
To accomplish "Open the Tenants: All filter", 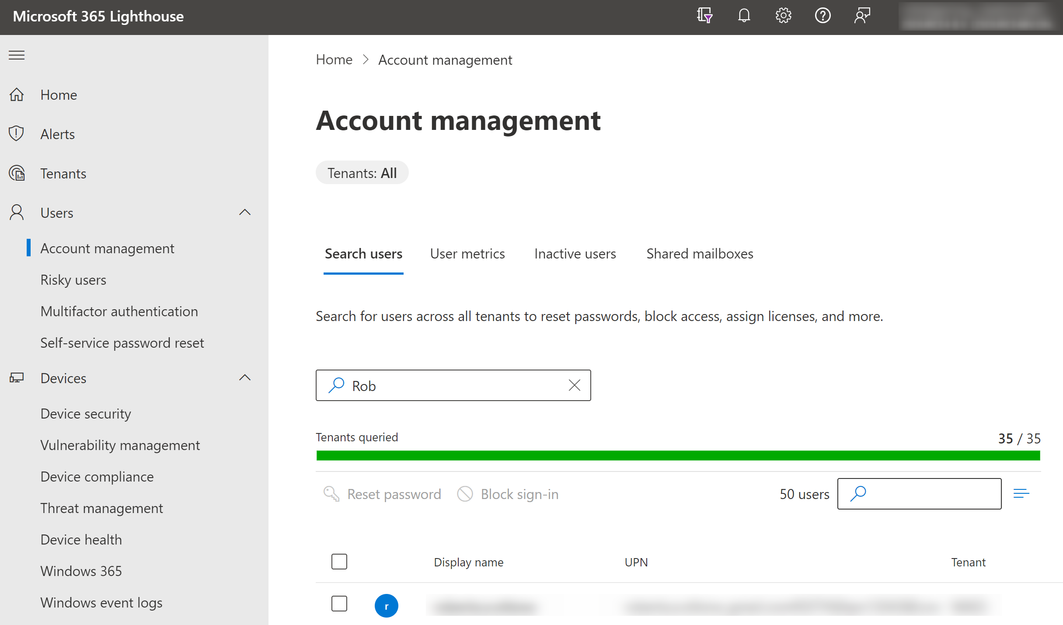I will tap(362, 173).
